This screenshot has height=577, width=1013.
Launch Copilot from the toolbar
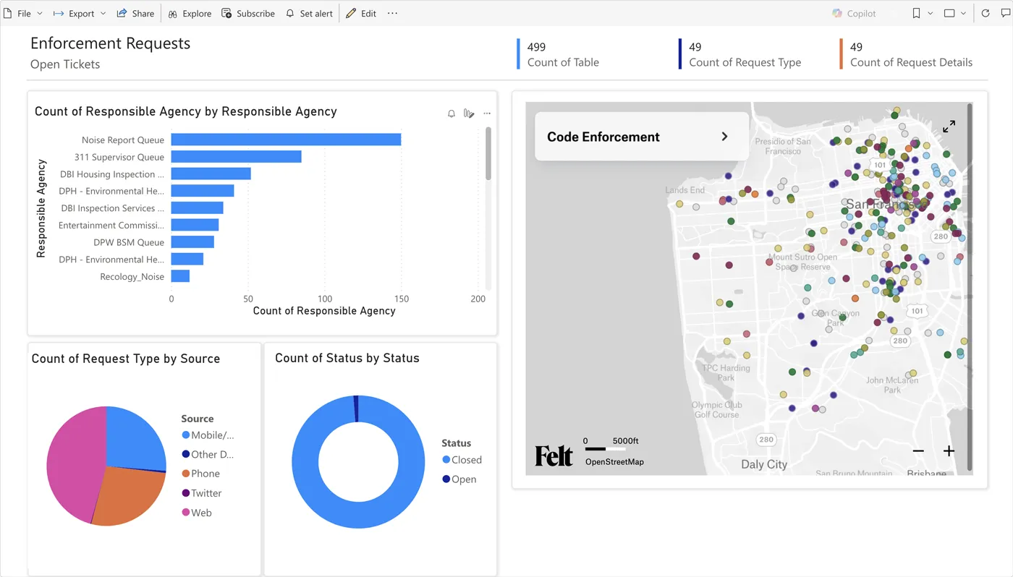(x=855, y=14)
